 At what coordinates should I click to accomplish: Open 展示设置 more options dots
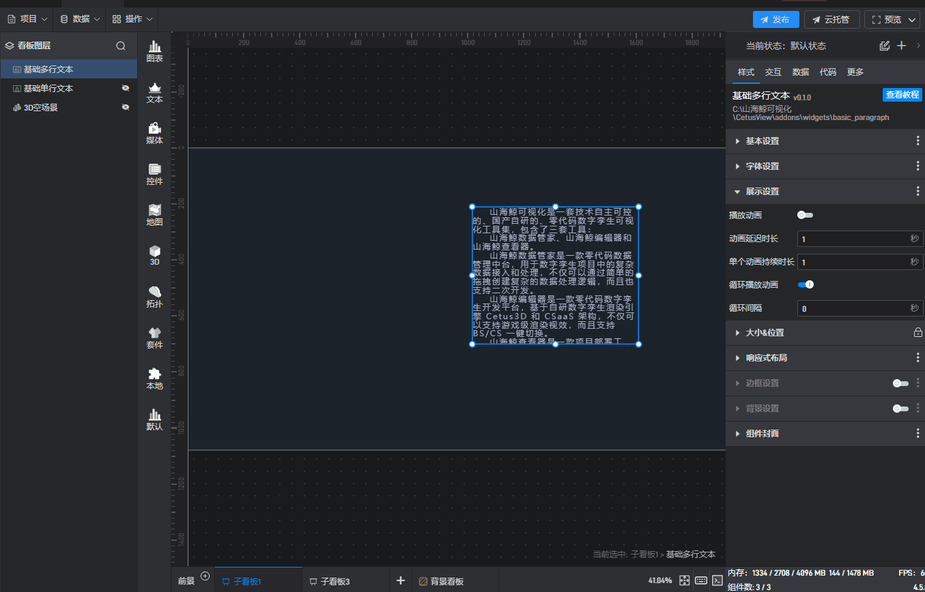[918, 192]
